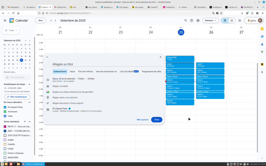Click the Més opcions link
The image size is (266, 166).
tap(143, 120)
